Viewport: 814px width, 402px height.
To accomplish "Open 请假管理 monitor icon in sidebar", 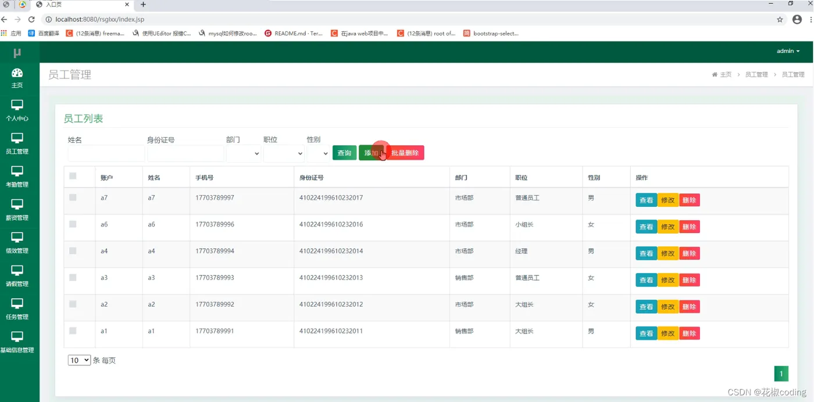I will (x=17, y=271).
